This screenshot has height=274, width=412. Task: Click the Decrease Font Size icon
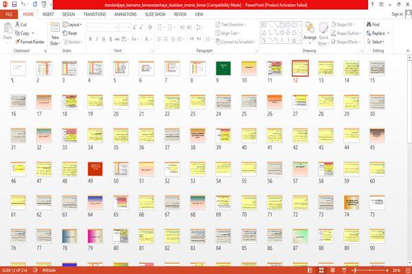click(141, 27)
